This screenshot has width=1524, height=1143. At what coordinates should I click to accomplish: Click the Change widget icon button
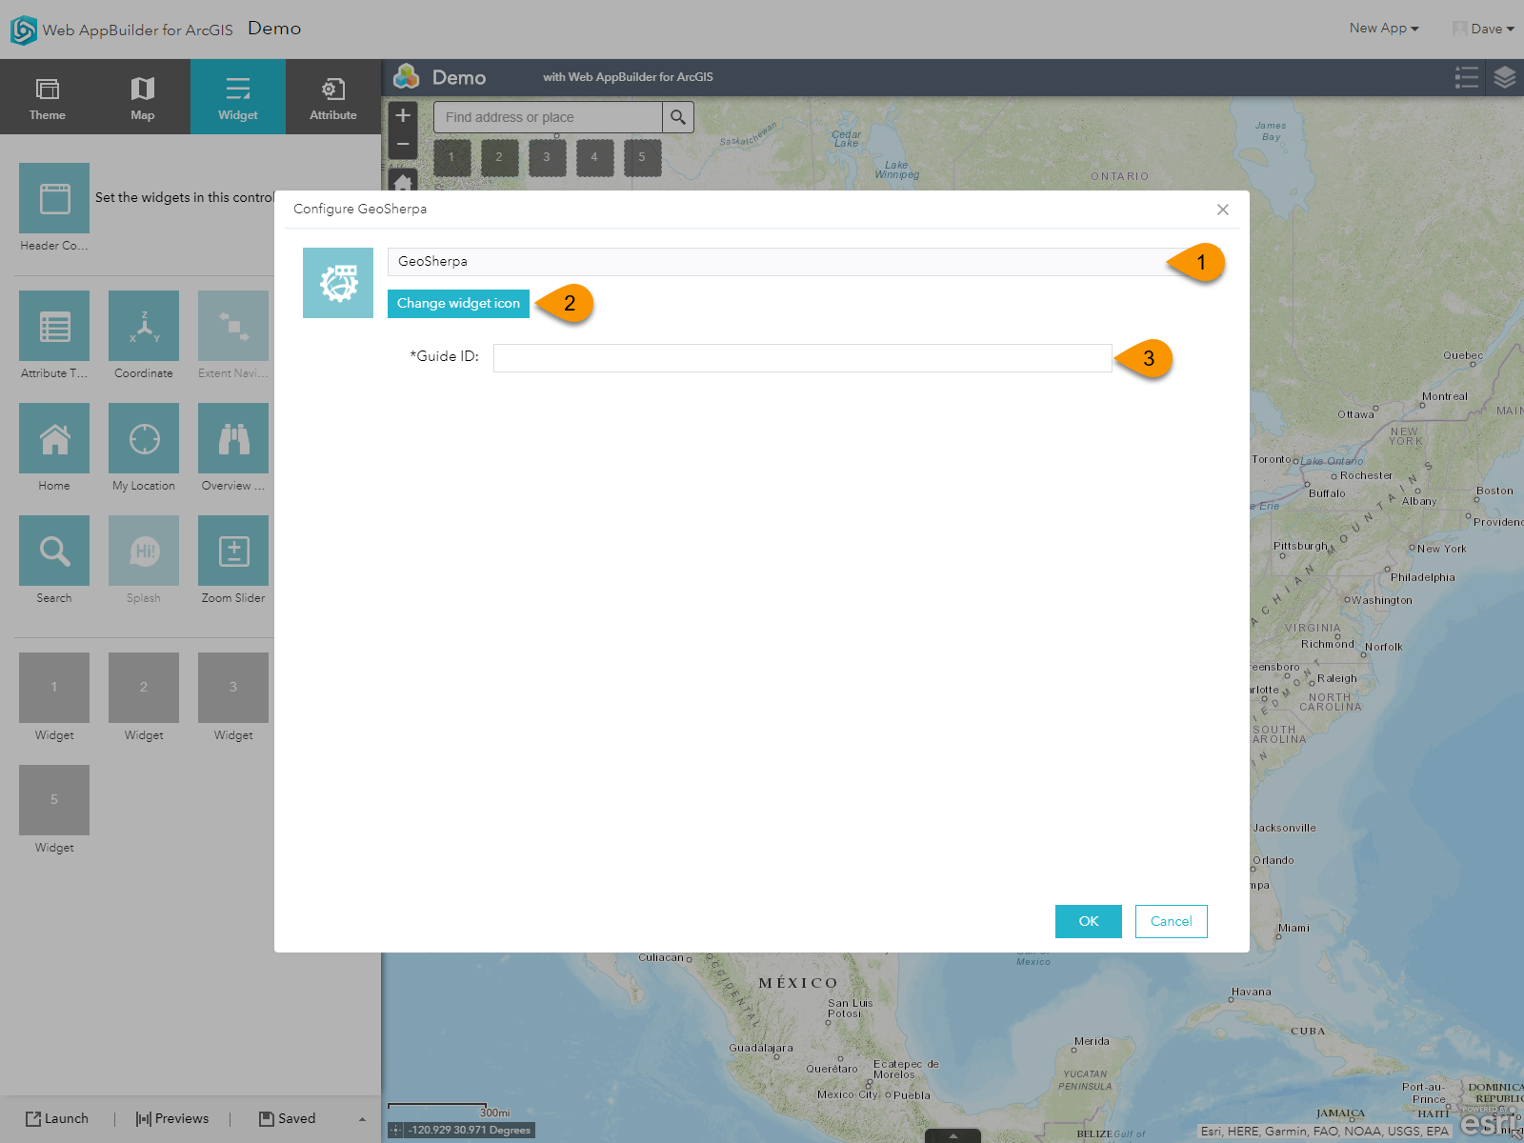click(458, 304)
